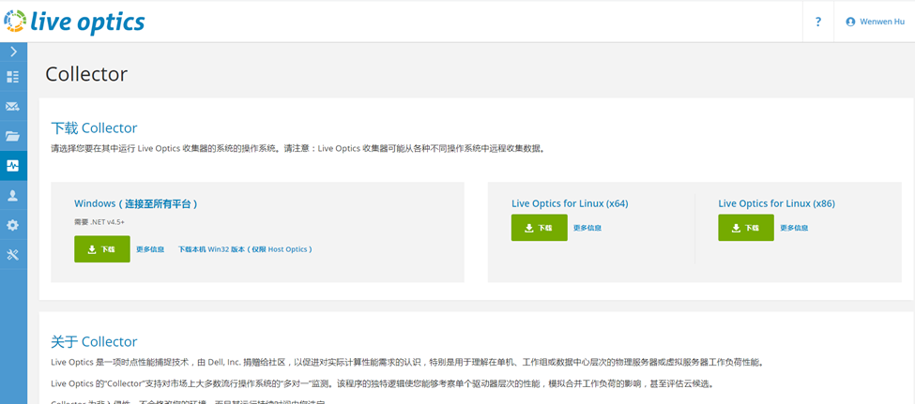The height and width of the screenshot is (404, 915).
Task: Open the wrench tools icon in sidebar
Action: point(13,254)
